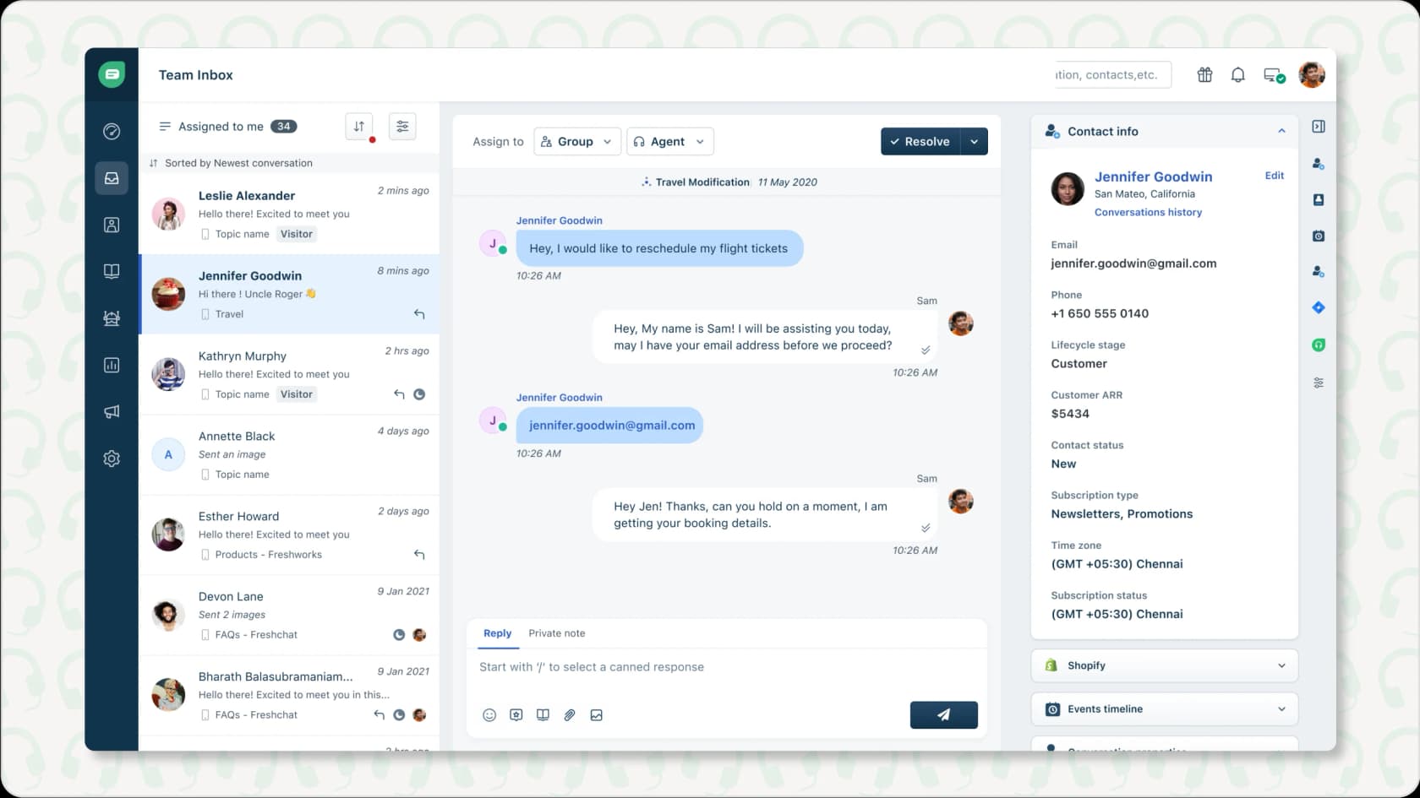Viewport: 1420px width, 798px height.
Task: Open the user profile avatar
Action: pyautogui.click(x=1312, y=74)
